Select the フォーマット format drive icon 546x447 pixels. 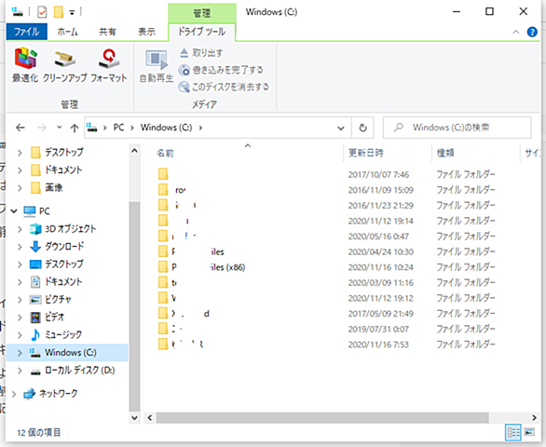point(109,65)
